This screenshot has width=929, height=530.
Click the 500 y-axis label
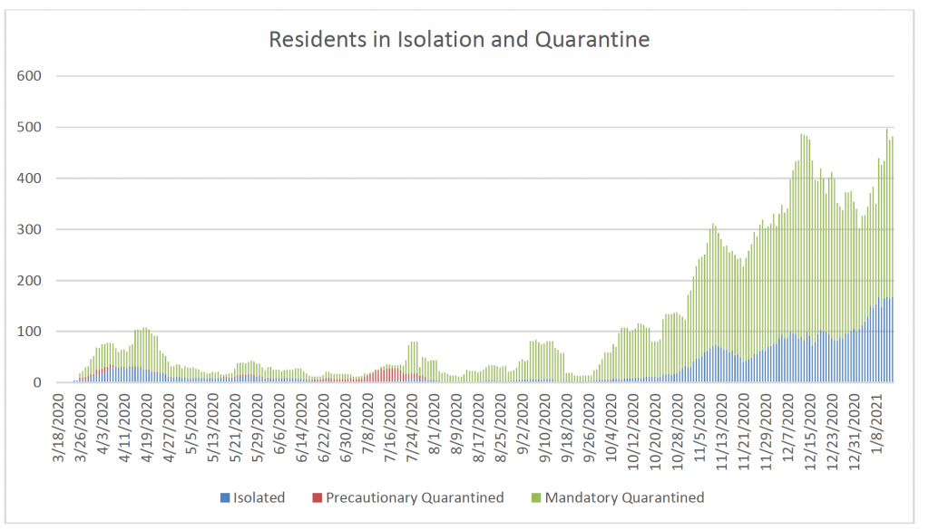30,127
